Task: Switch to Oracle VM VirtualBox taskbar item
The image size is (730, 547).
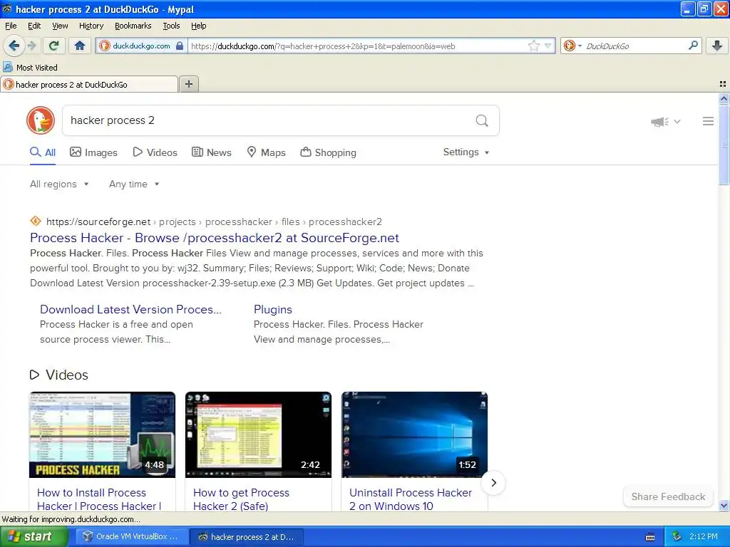Action: (x=132, y=537)
